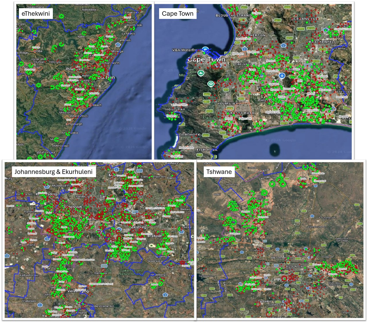Click the La Mercy place label
368x323 pixels.
pyautogui.click(x=128, y=34)
